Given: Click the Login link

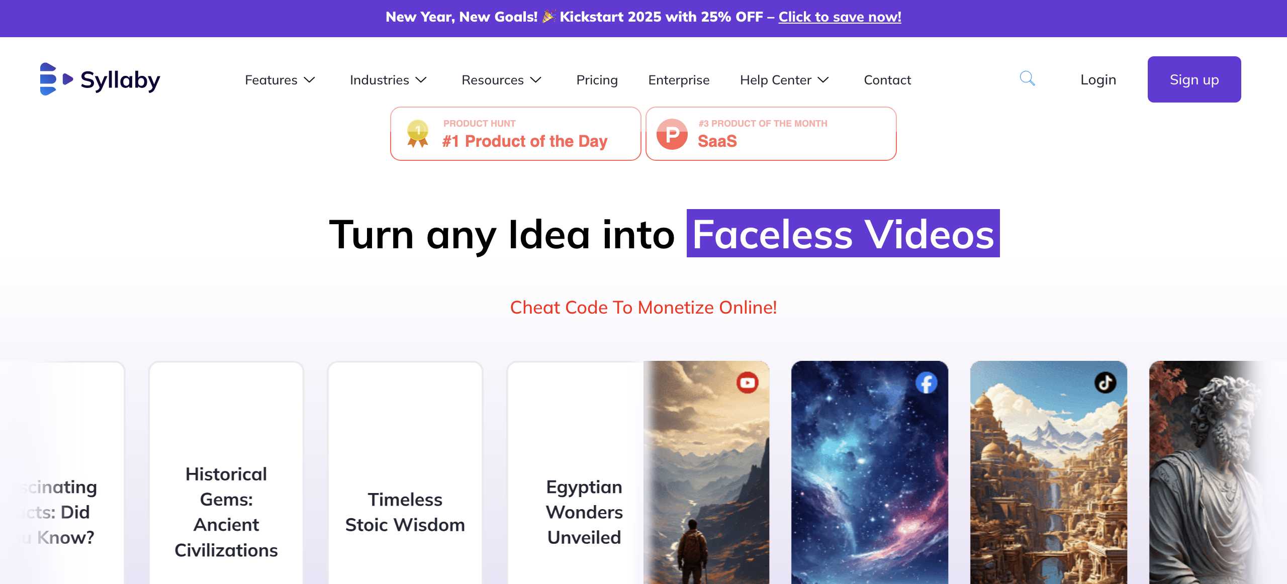Looking at the screenshot, I should coord(1098,79).
